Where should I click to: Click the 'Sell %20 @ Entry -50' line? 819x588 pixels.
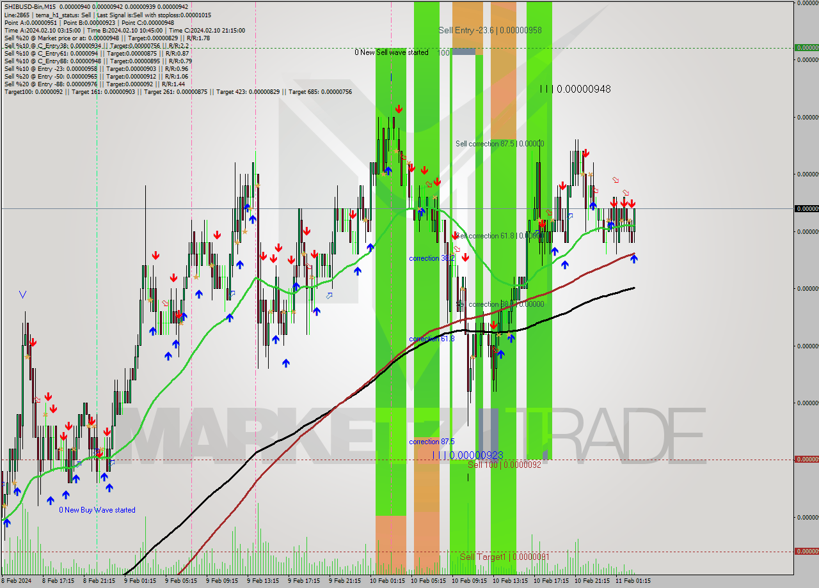coord(96,76)
